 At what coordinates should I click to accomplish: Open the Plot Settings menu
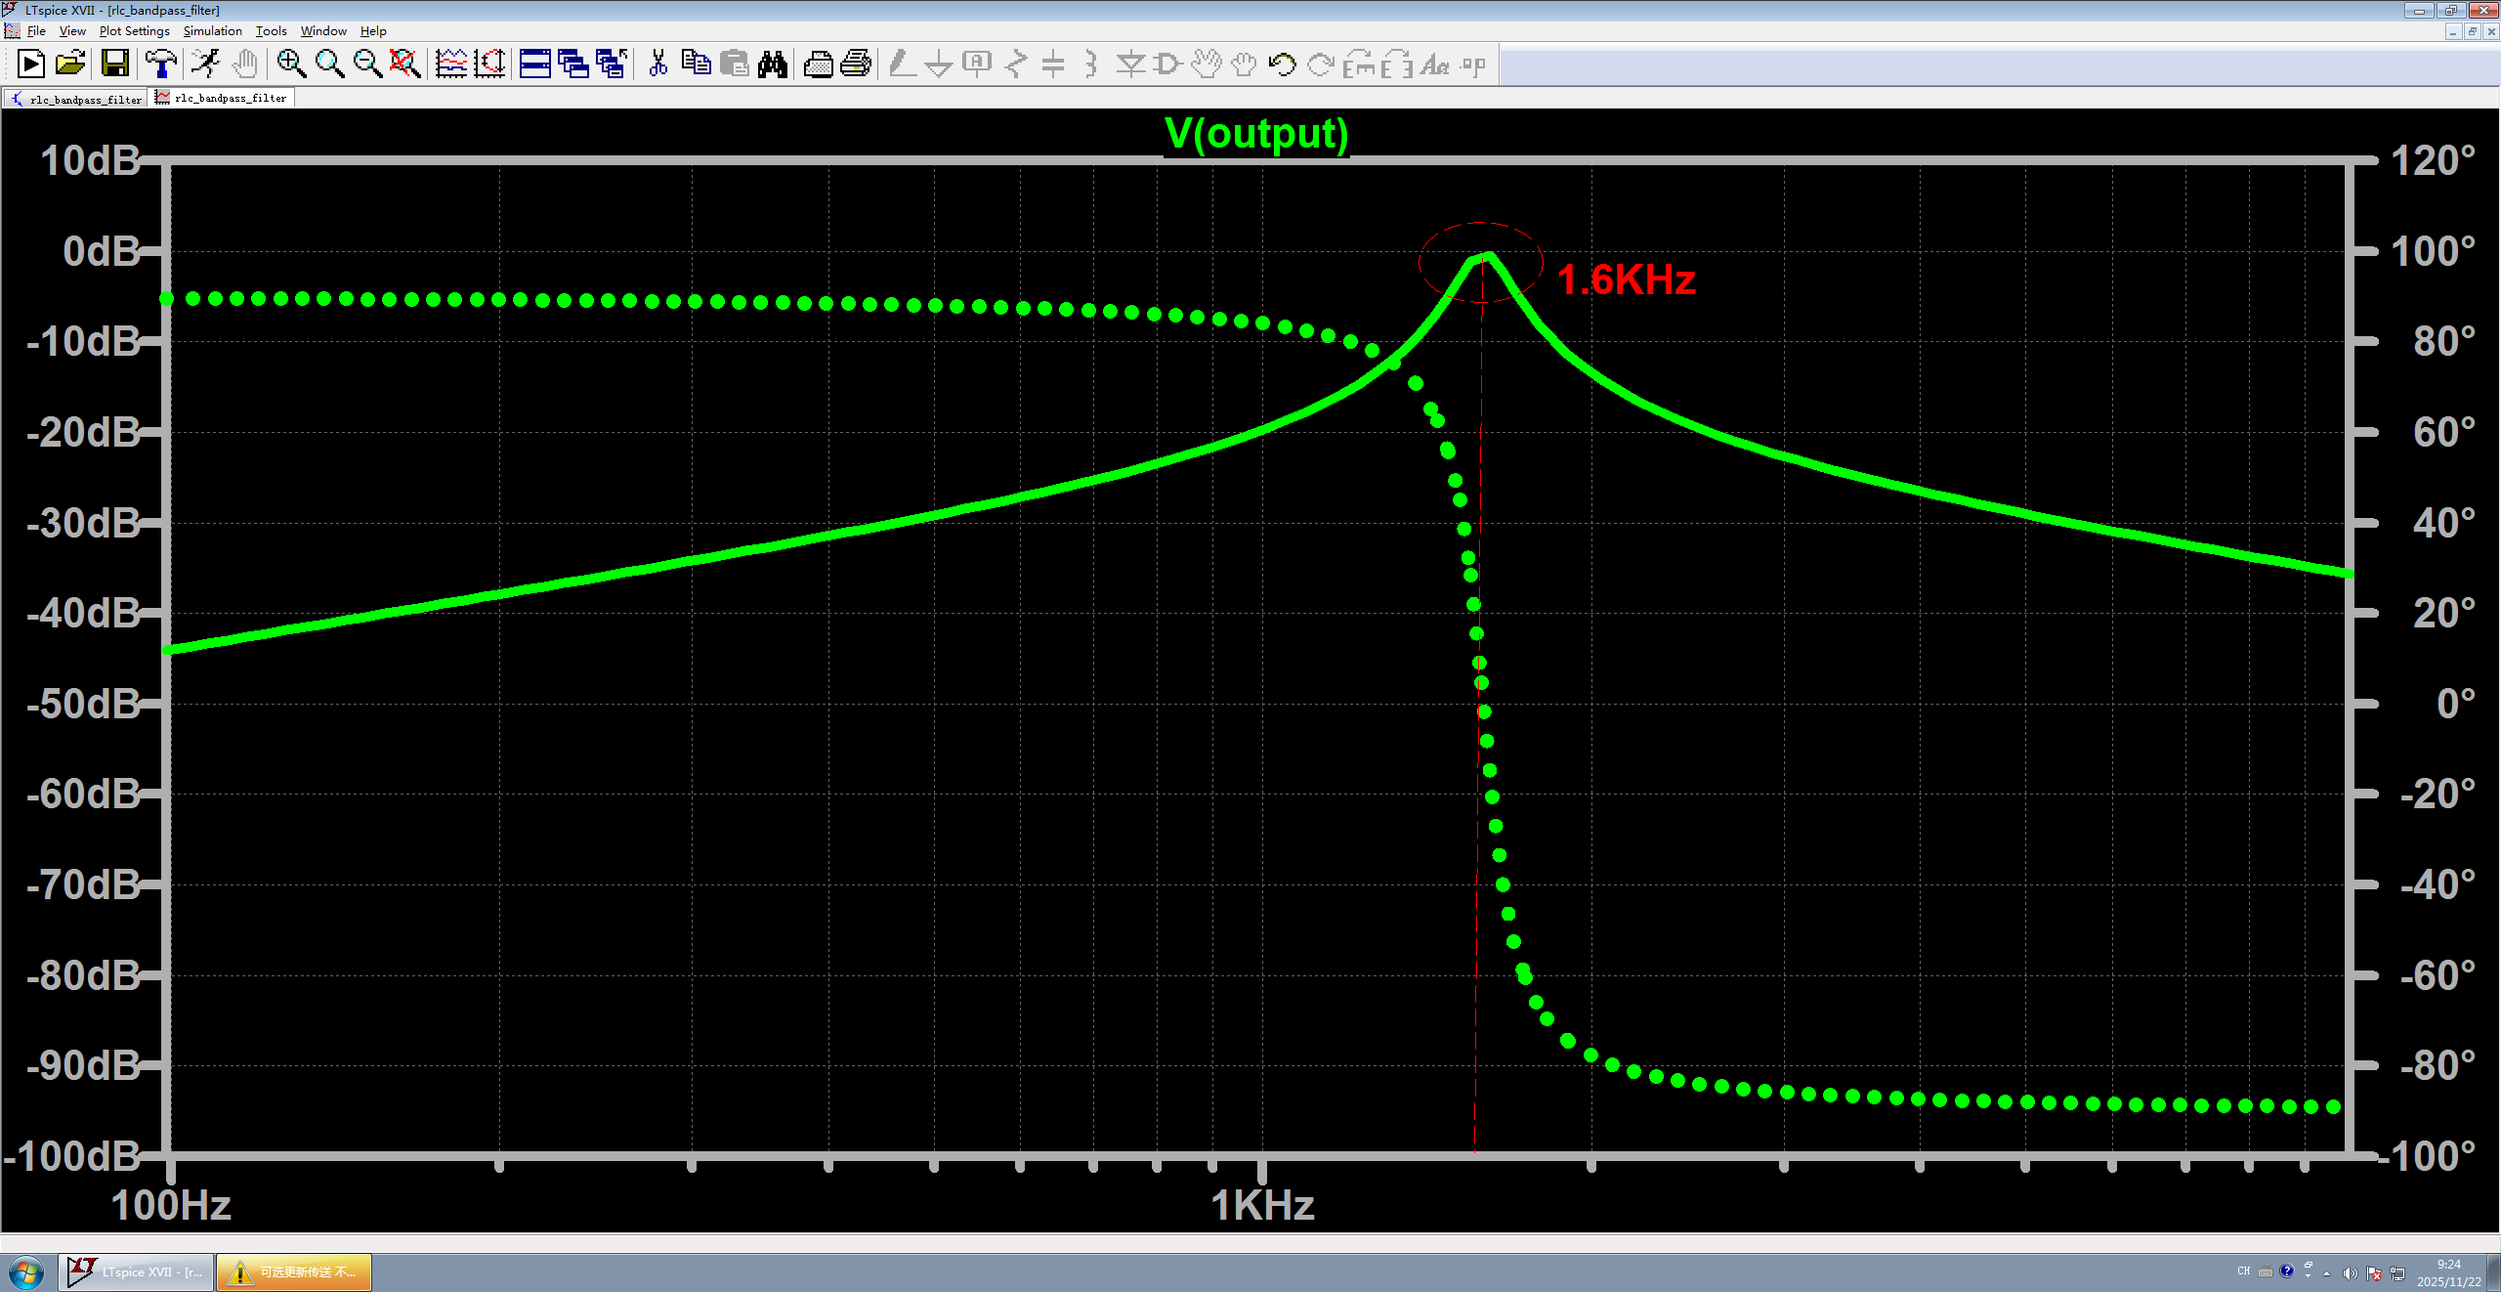pos(134,31)
